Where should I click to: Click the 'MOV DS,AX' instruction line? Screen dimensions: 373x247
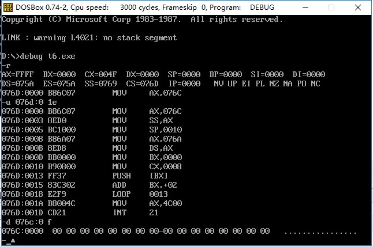[87, 149]
